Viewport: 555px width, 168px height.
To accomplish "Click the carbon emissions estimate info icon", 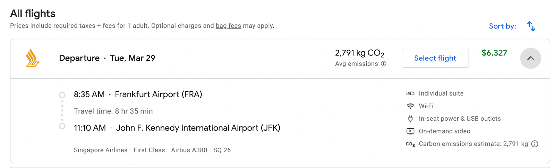I will pos(535,144).
